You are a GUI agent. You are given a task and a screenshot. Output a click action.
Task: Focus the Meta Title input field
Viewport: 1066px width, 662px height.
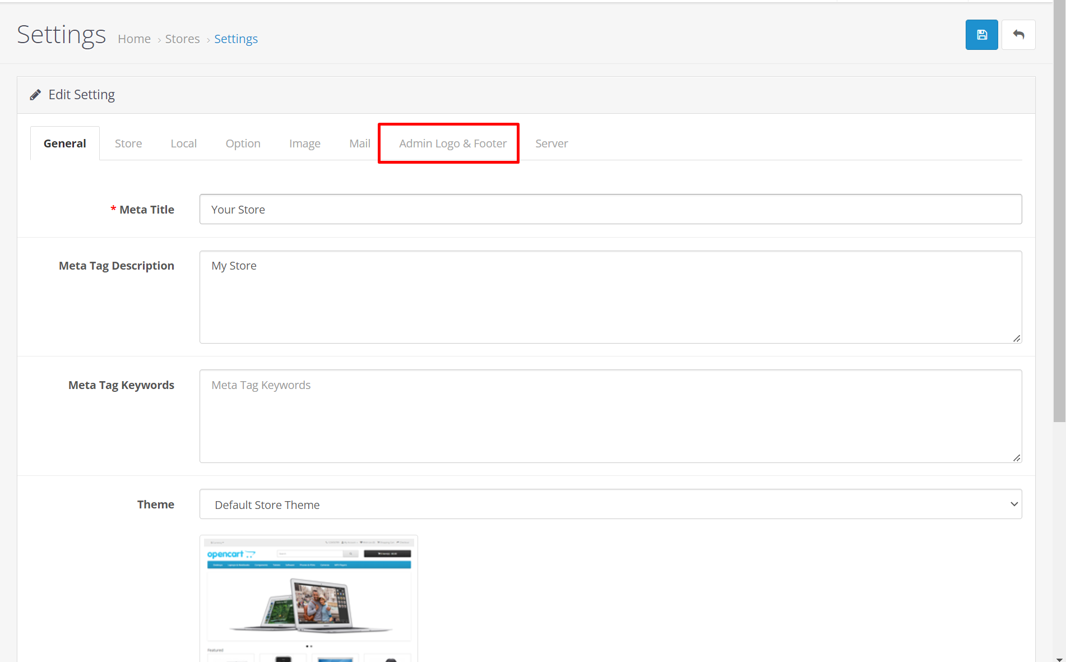[x=610, y=209]
